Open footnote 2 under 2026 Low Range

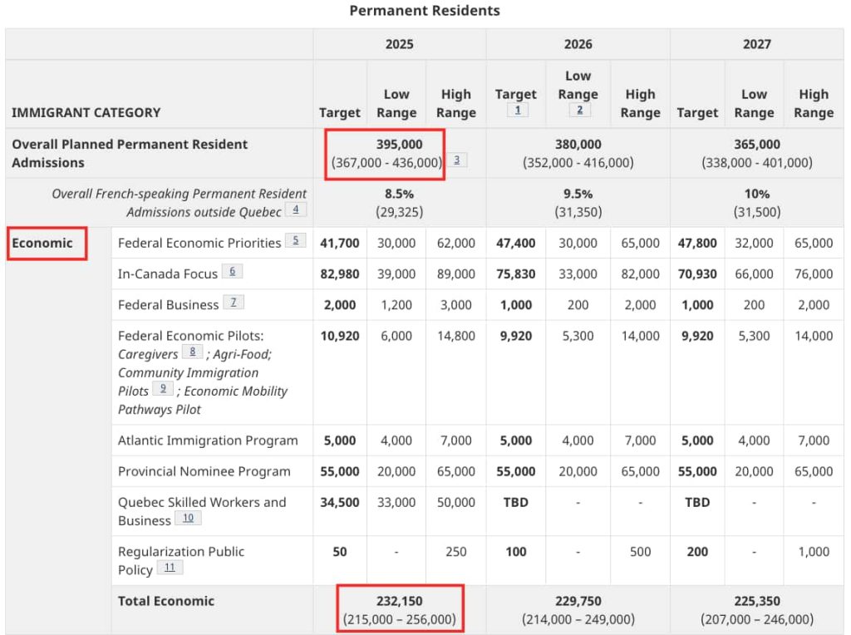[x=578, y=110]
